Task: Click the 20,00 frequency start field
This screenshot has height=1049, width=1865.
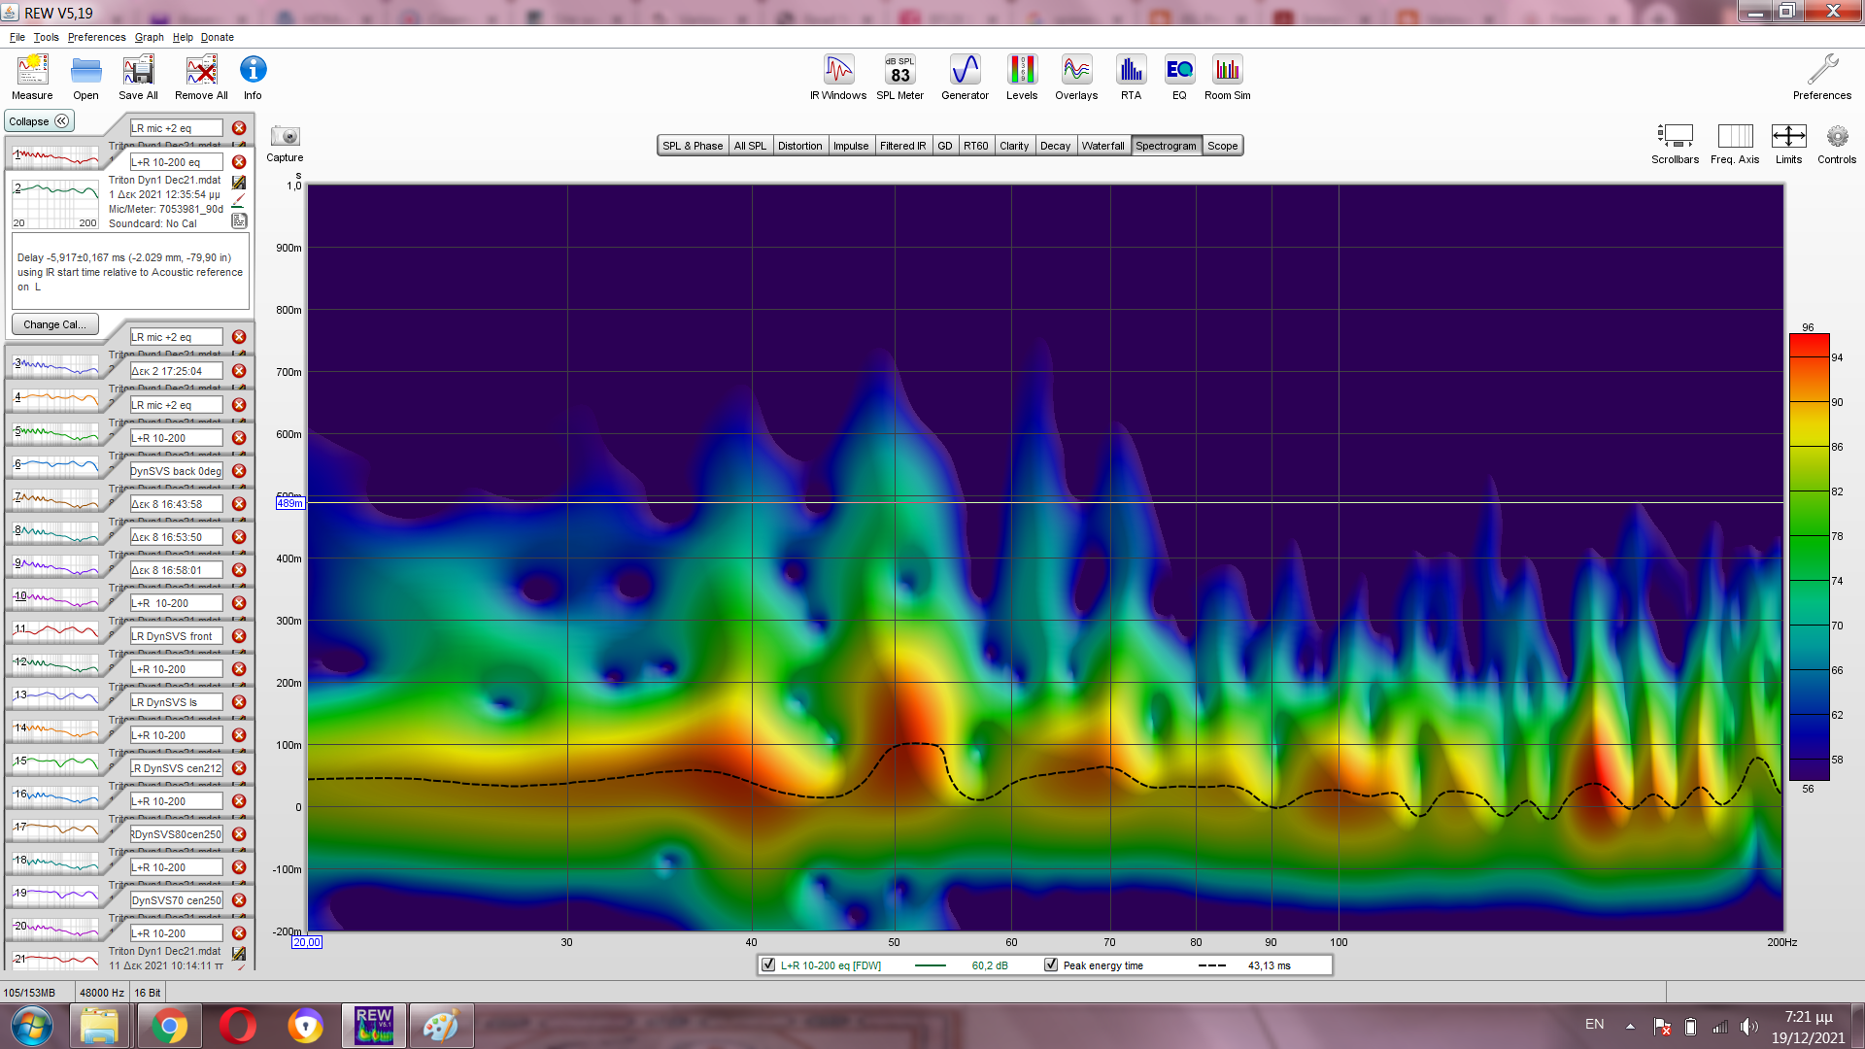Action: tap(307, 942)
